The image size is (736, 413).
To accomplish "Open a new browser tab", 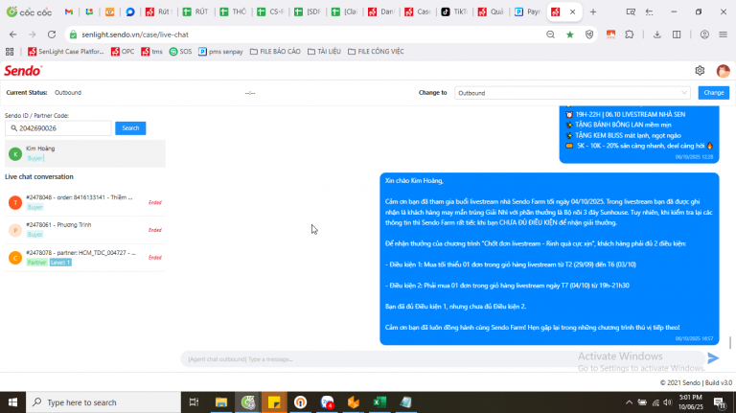I will tap(593, 11).
